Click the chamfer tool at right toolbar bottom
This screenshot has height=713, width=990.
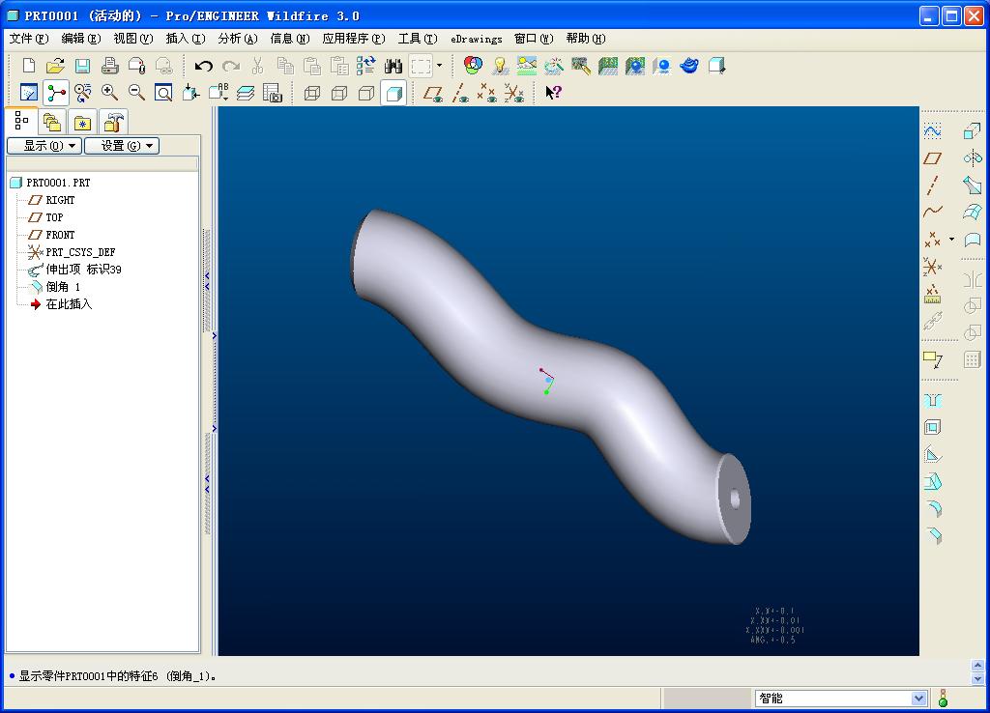pyautogui.click(x=934, y=535)
